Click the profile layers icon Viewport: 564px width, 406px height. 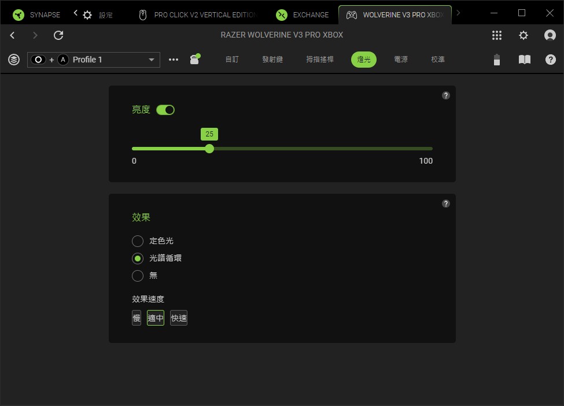tap(14, 60)
